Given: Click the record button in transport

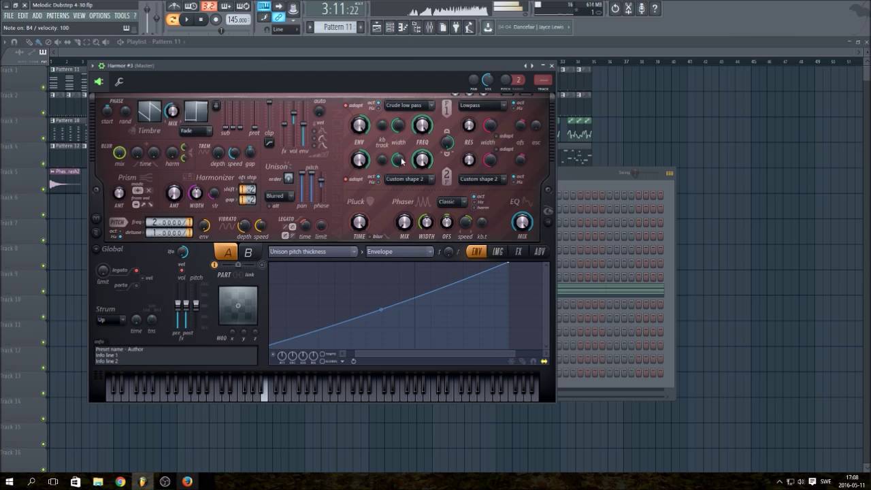Looking at the screenshot, I should [x=216, y=20].
